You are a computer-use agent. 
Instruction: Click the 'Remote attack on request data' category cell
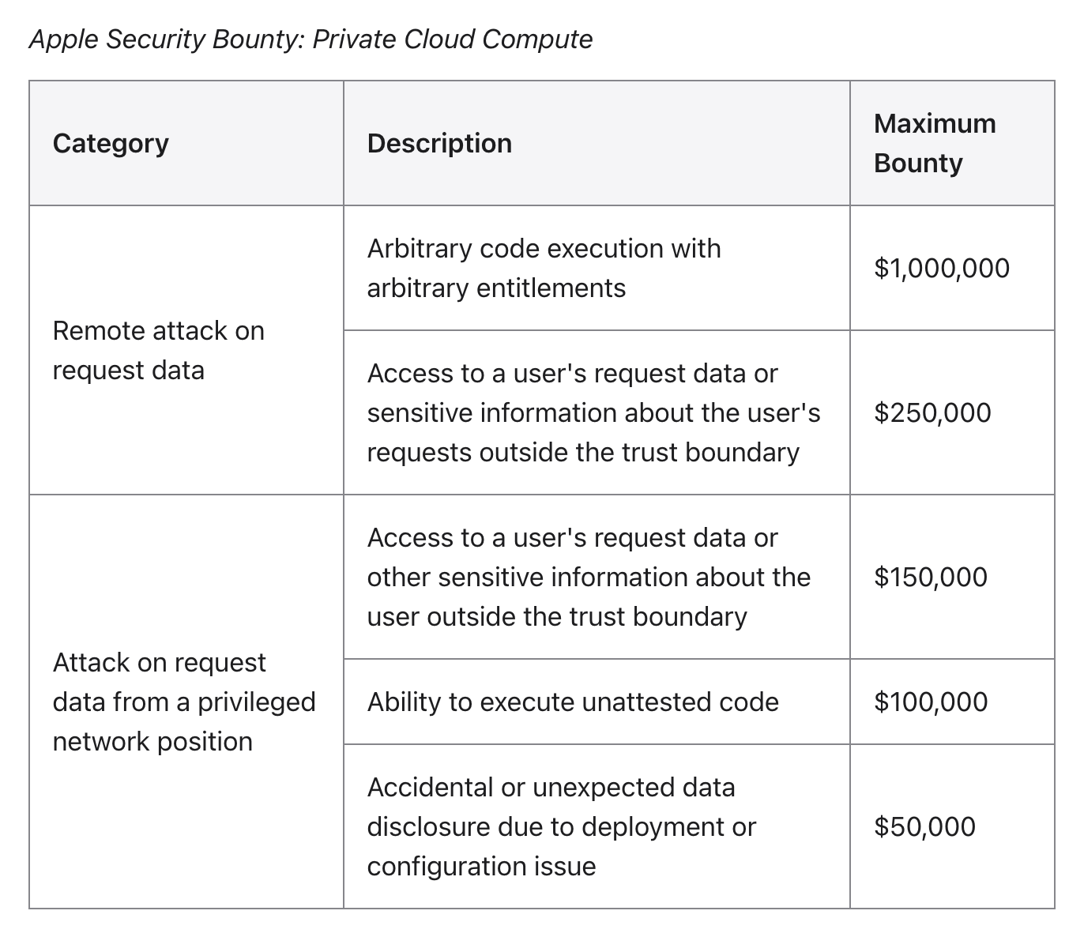(x=159, y=350)
